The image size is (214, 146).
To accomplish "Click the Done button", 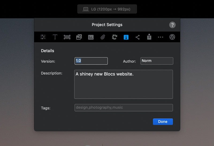I will pyautogui.click(x=163, y=122).
